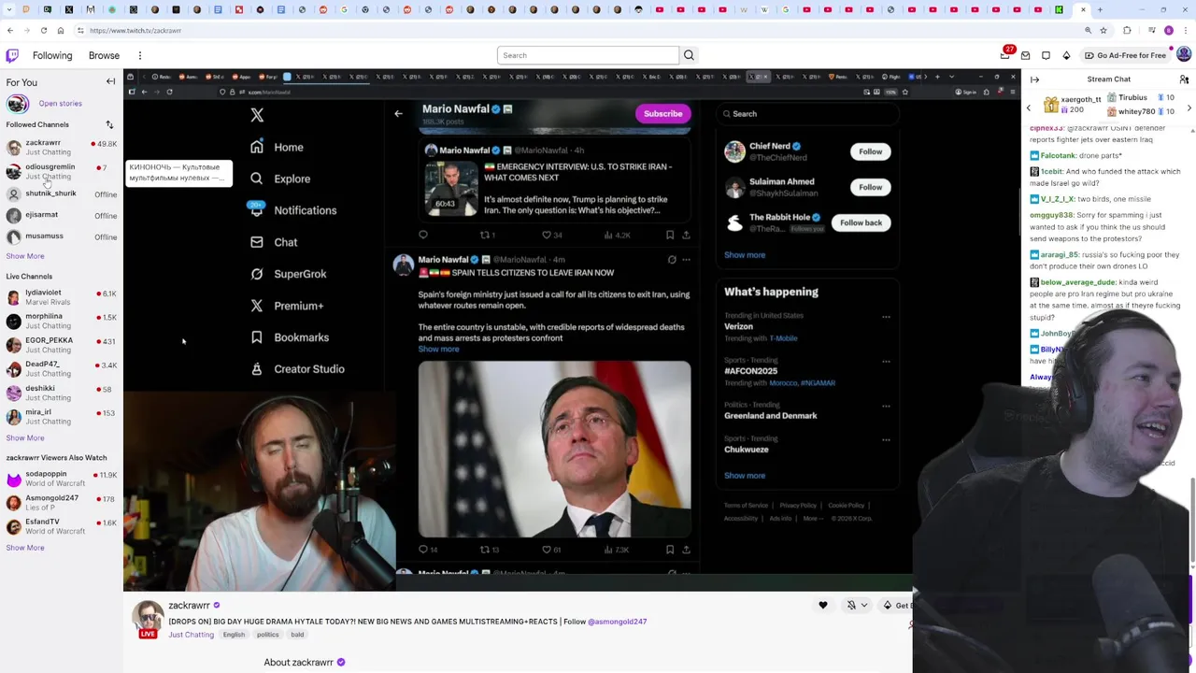
Task: Open the Twitch home logo
Action: [x=10, y=55]
